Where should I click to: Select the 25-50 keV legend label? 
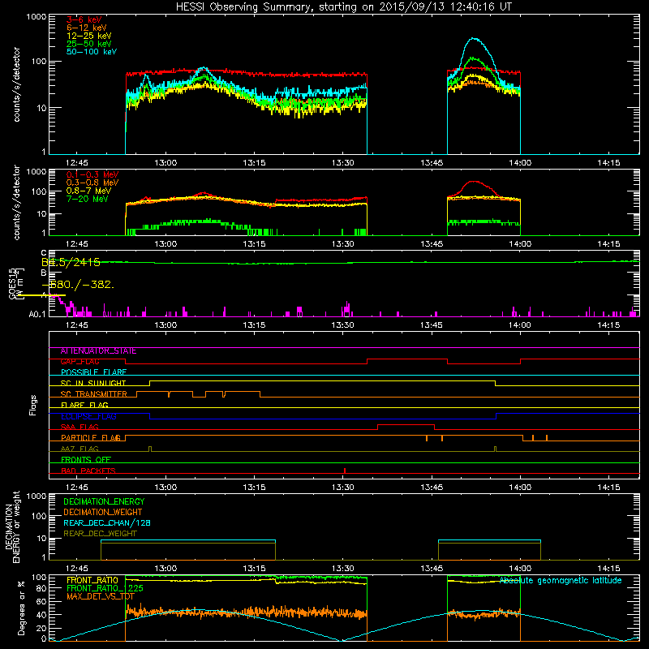point(88,44)
